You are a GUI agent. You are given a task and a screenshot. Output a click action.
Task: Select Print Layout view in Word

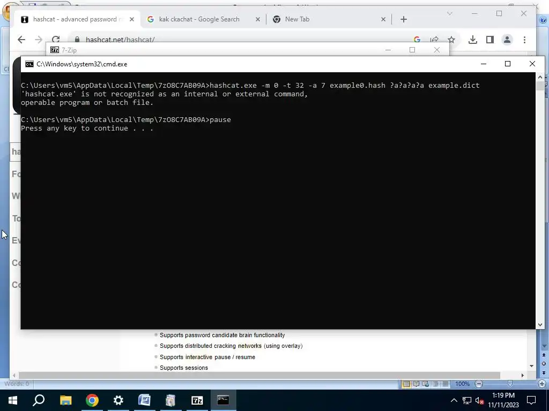point(406,384)
